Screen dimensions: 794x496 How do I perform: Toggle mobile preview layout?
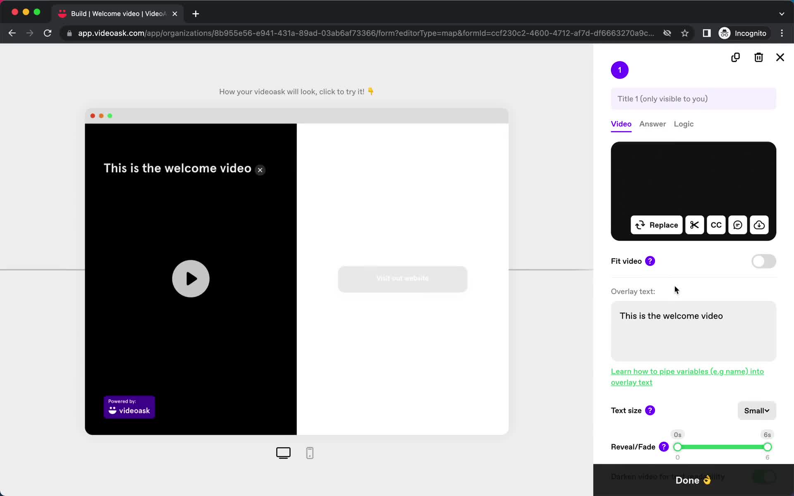click(309, 453)
